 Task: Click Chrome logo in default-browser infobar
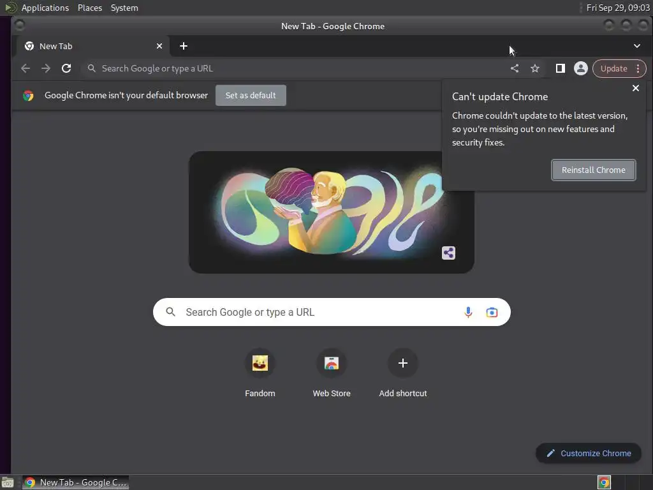(28, 96)
